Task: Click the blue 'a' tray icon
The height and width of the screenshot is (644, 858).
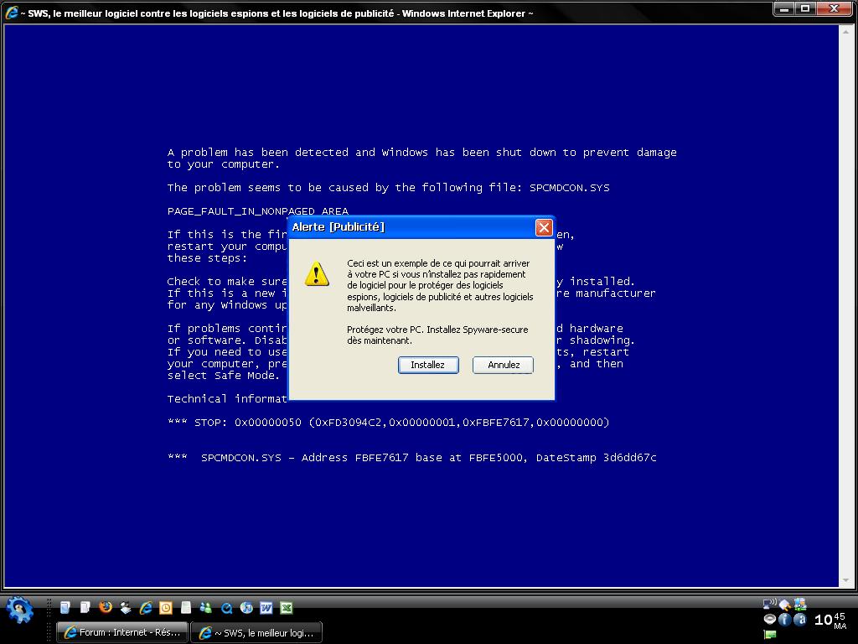Action: [799, 620]
